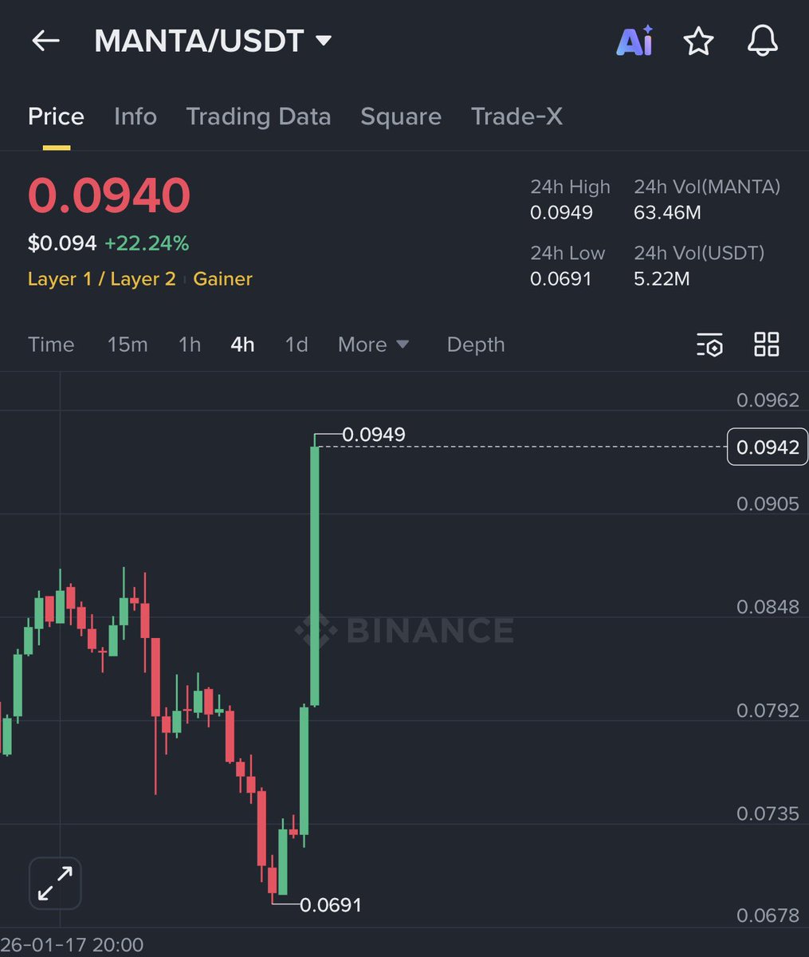
Task: Tap the Gainer tag
Action: 222,279
